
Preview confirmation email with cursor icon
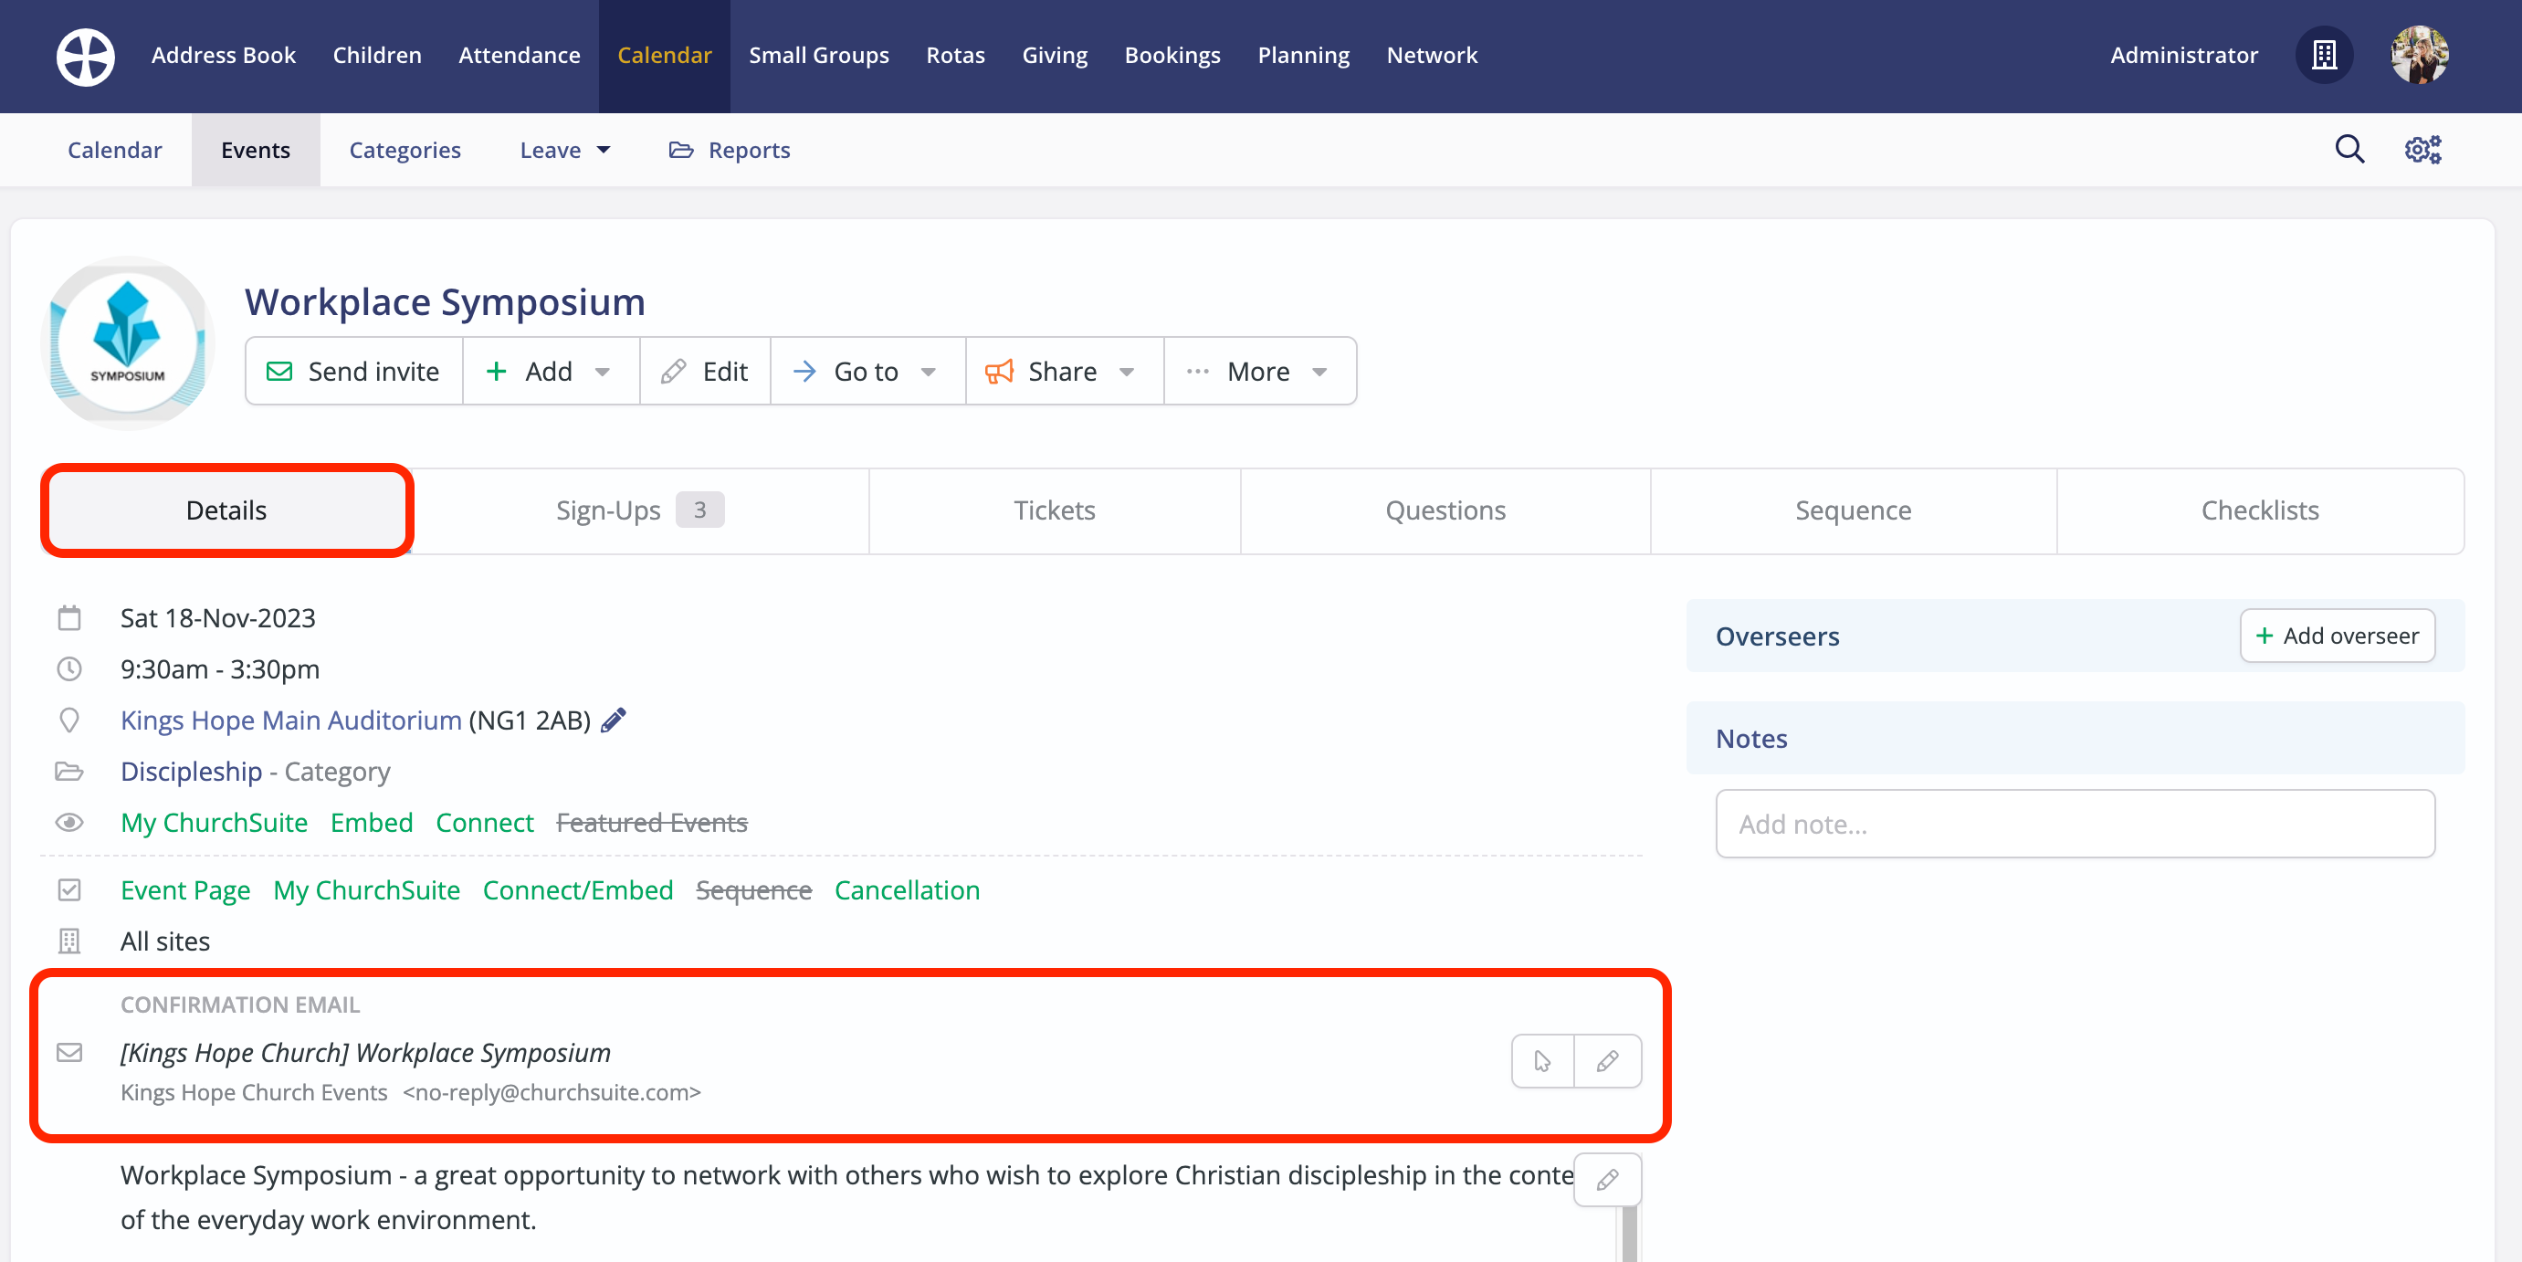1542,1060
